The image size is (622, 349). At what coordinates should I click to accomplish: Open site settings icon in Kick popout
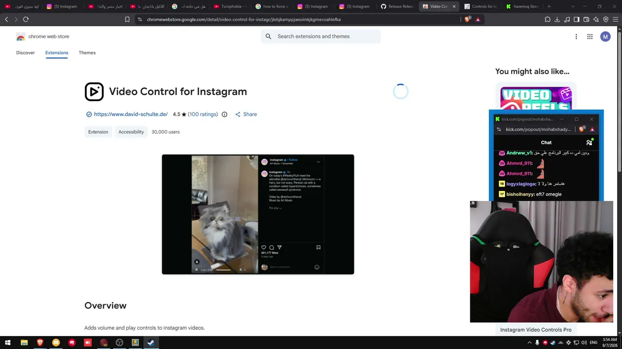pyautogui.click(x=499, y=129)
